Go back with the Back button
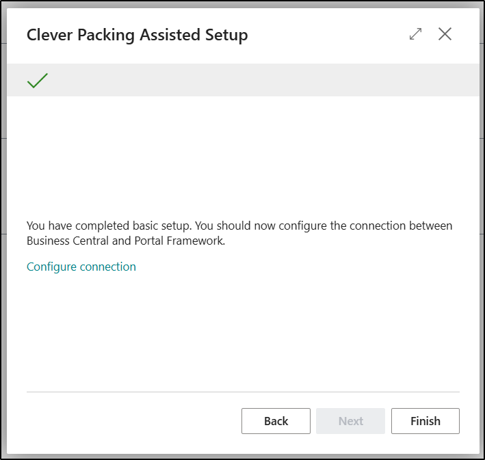Image resolution: width=485 pixels, height=460 pixels. [x=276, y=421]
